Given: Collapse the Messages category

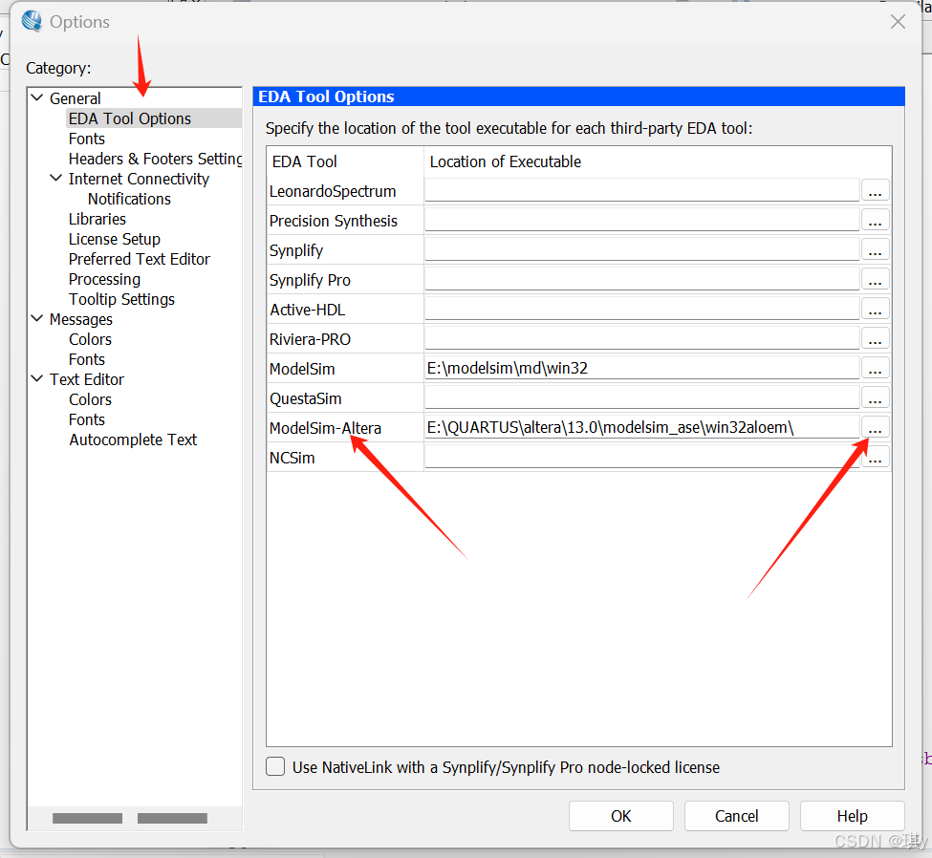Looking at the screenshot, I should (x=37, y=318).
